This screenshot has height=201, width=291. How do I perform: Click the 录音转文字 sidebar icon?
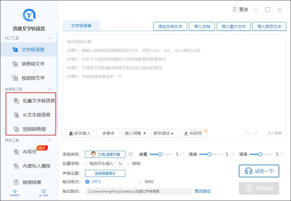[15, 64]
